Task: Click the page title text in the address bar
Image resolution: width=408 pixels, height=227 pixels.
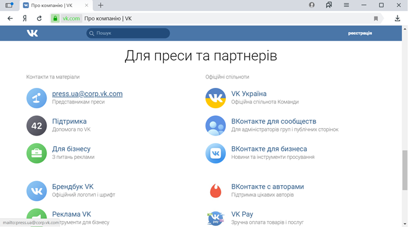Action: [x=108, y=19]
